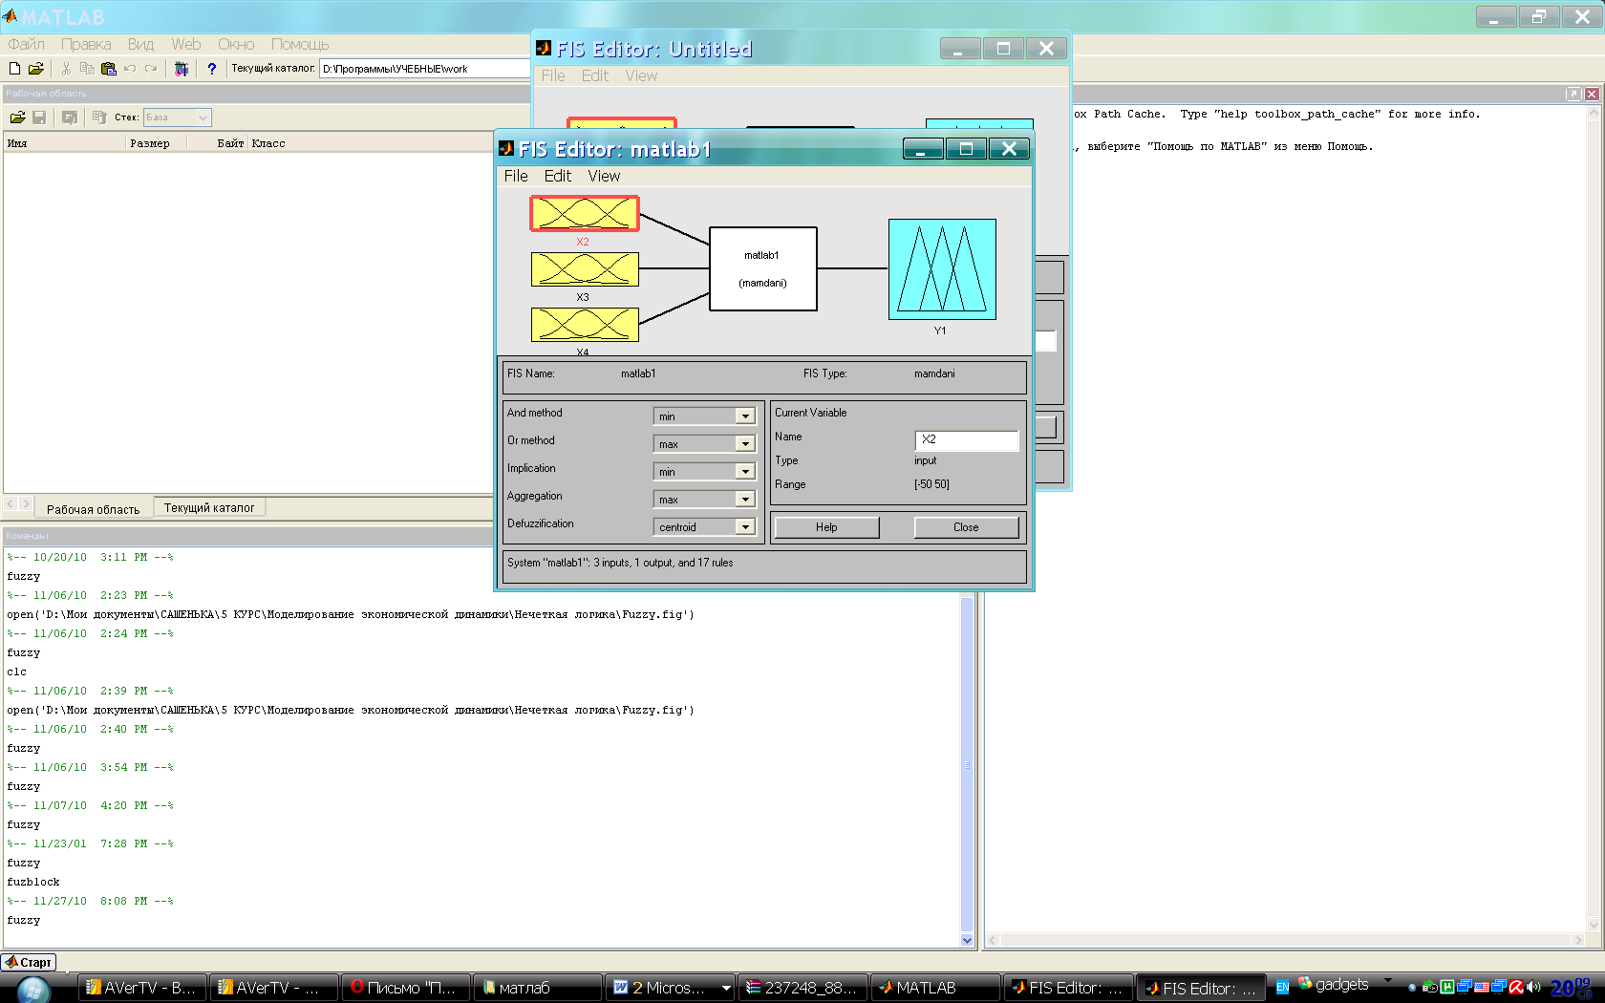Open the Файл menu in MATLAB
Image resolution: width=1605 pixels, height=1003 pixels.
[27, 44]
